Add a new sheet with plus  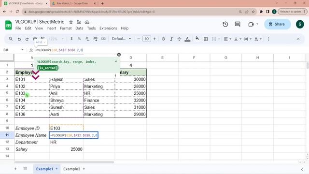[15, 169]
